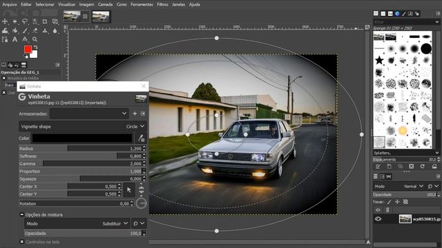Screen dimensions: 442x248
Task: Select the Fuzzy Select tool
Action: tap(35, 21)
